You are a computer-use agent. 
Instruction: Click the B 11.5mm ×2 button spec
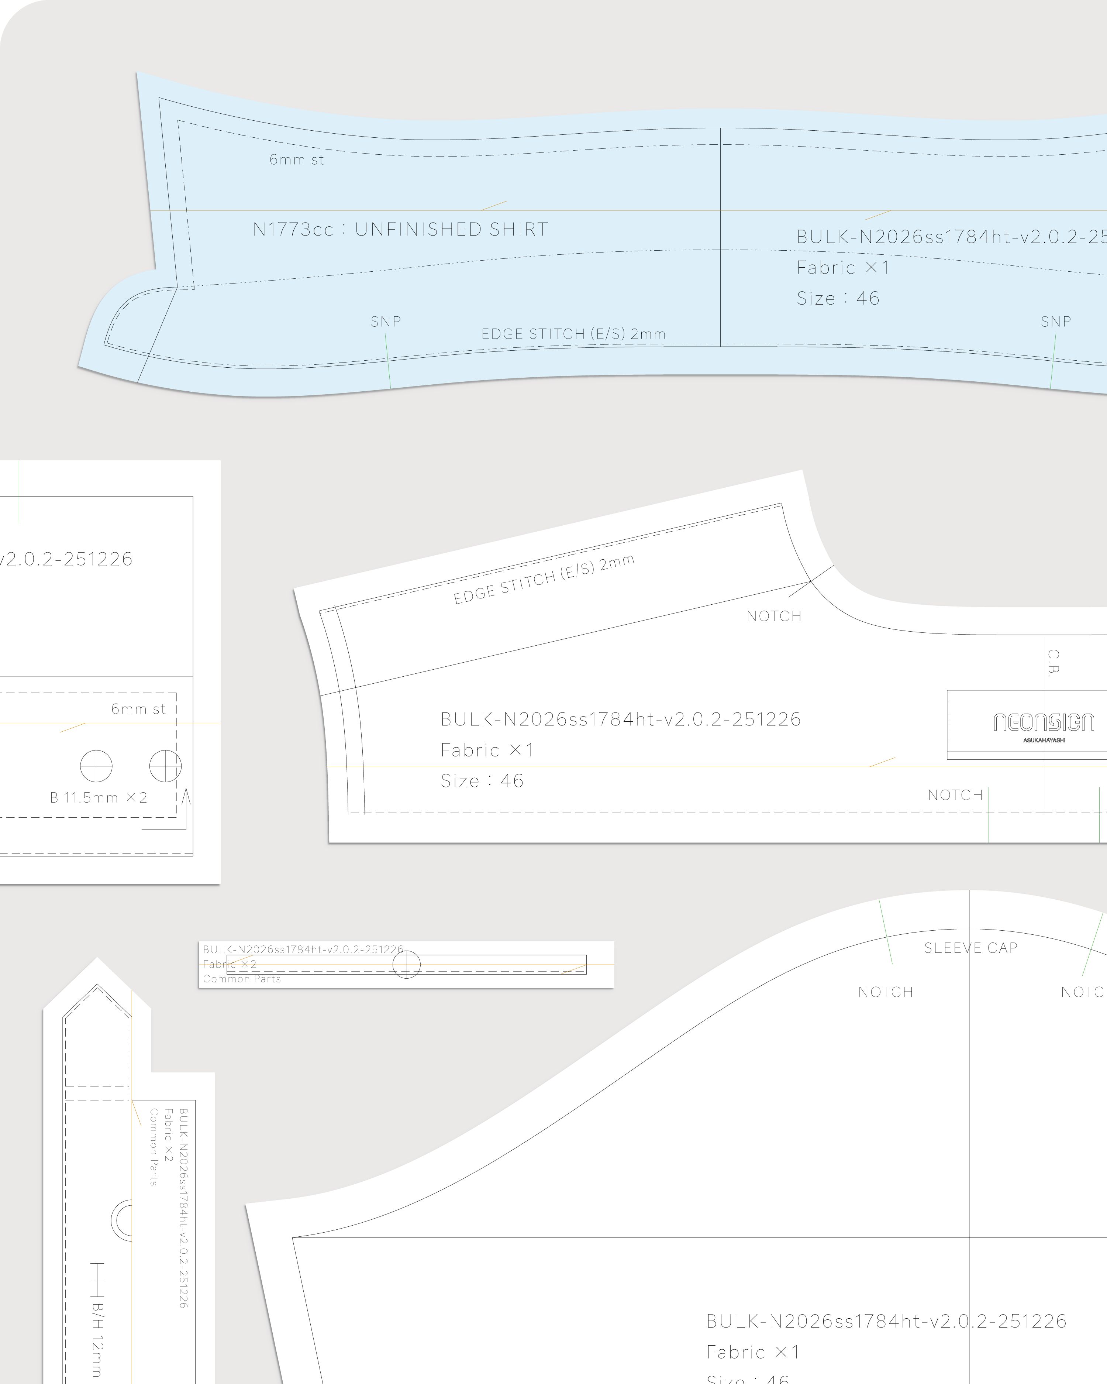pos(99,798)
